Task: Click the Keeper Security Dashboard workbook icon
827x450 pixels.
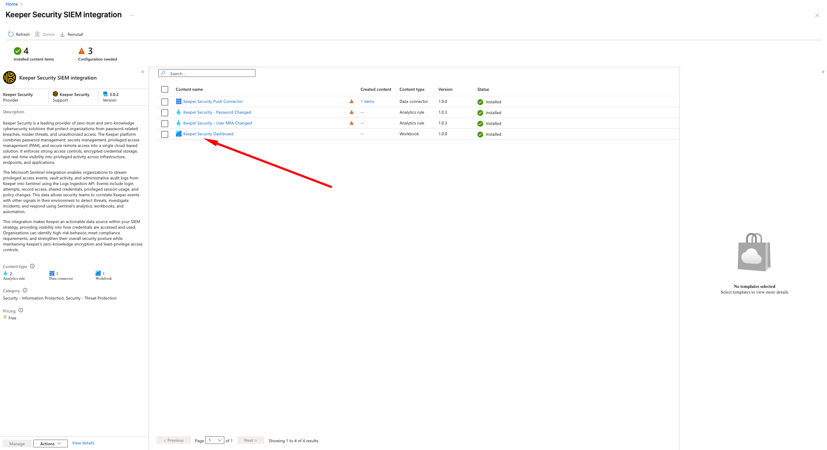Action: coord(179,134)
